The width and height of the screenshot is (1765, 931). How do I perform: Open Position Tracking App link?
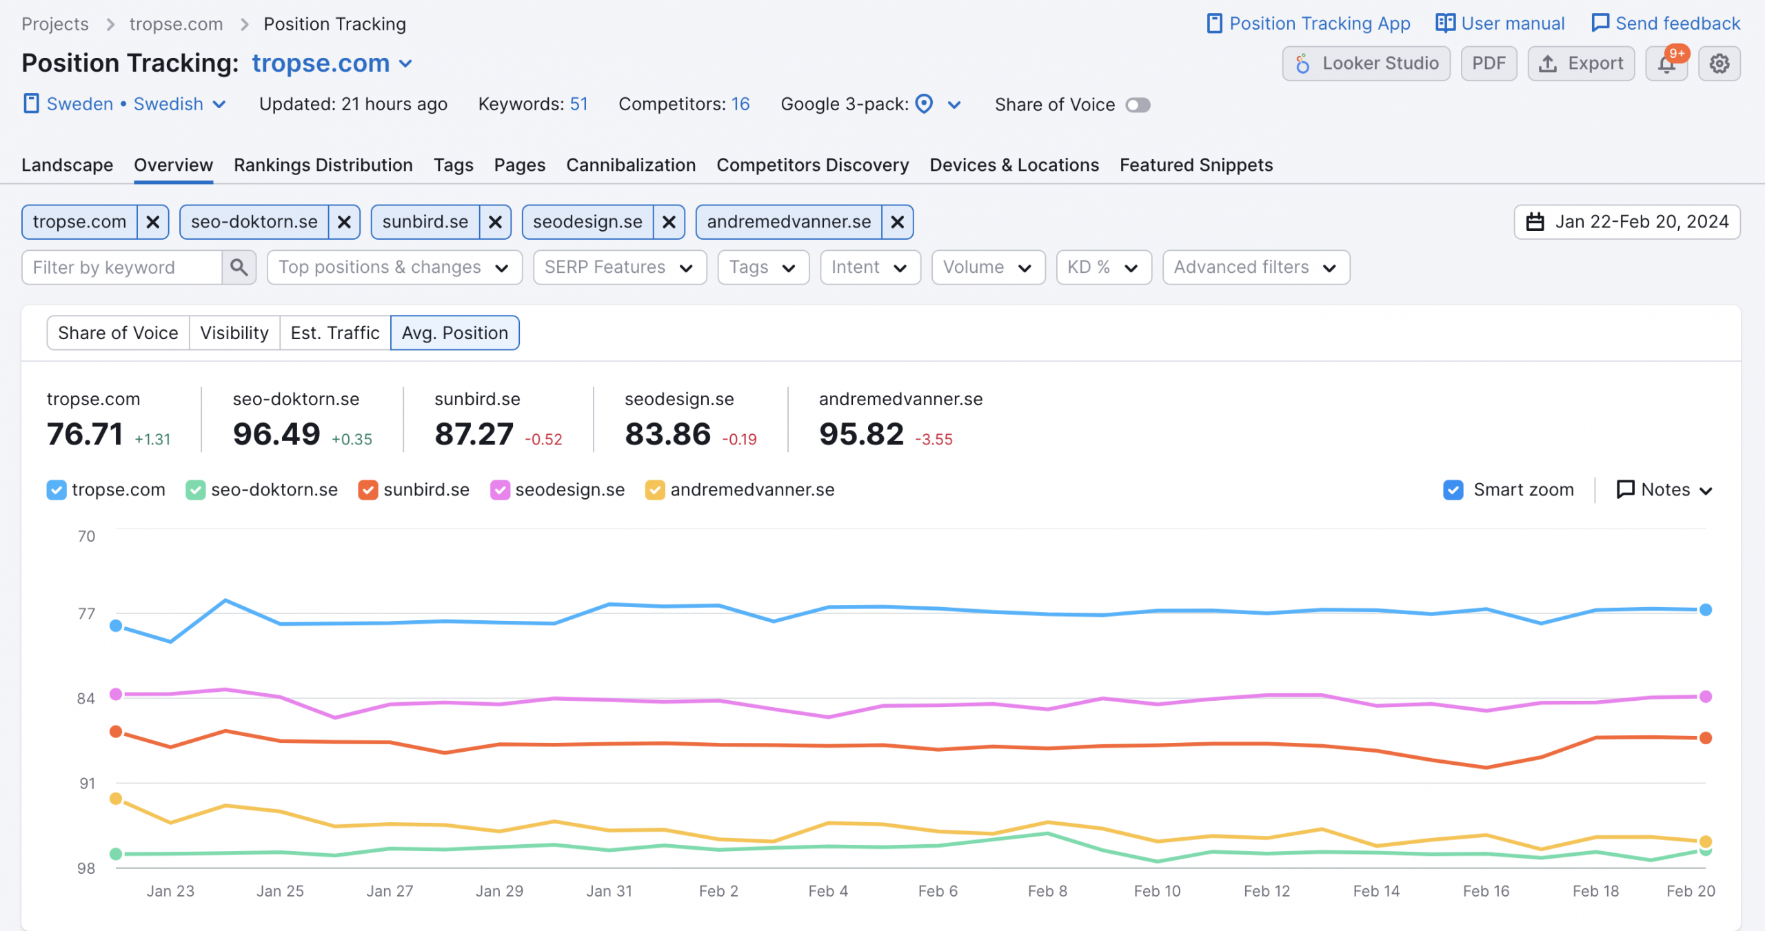point(1309,23)
